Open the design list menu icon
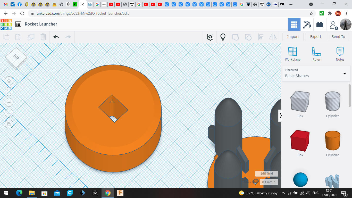Screen dimensions: 352x198 (x=18, y=24)
